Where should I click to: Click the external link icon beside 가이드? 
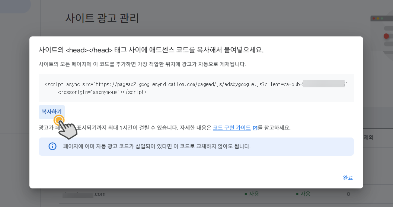255,128
